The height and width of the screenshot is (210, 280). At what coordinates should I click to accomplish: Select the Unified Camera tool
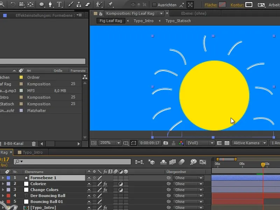(22, 4)
